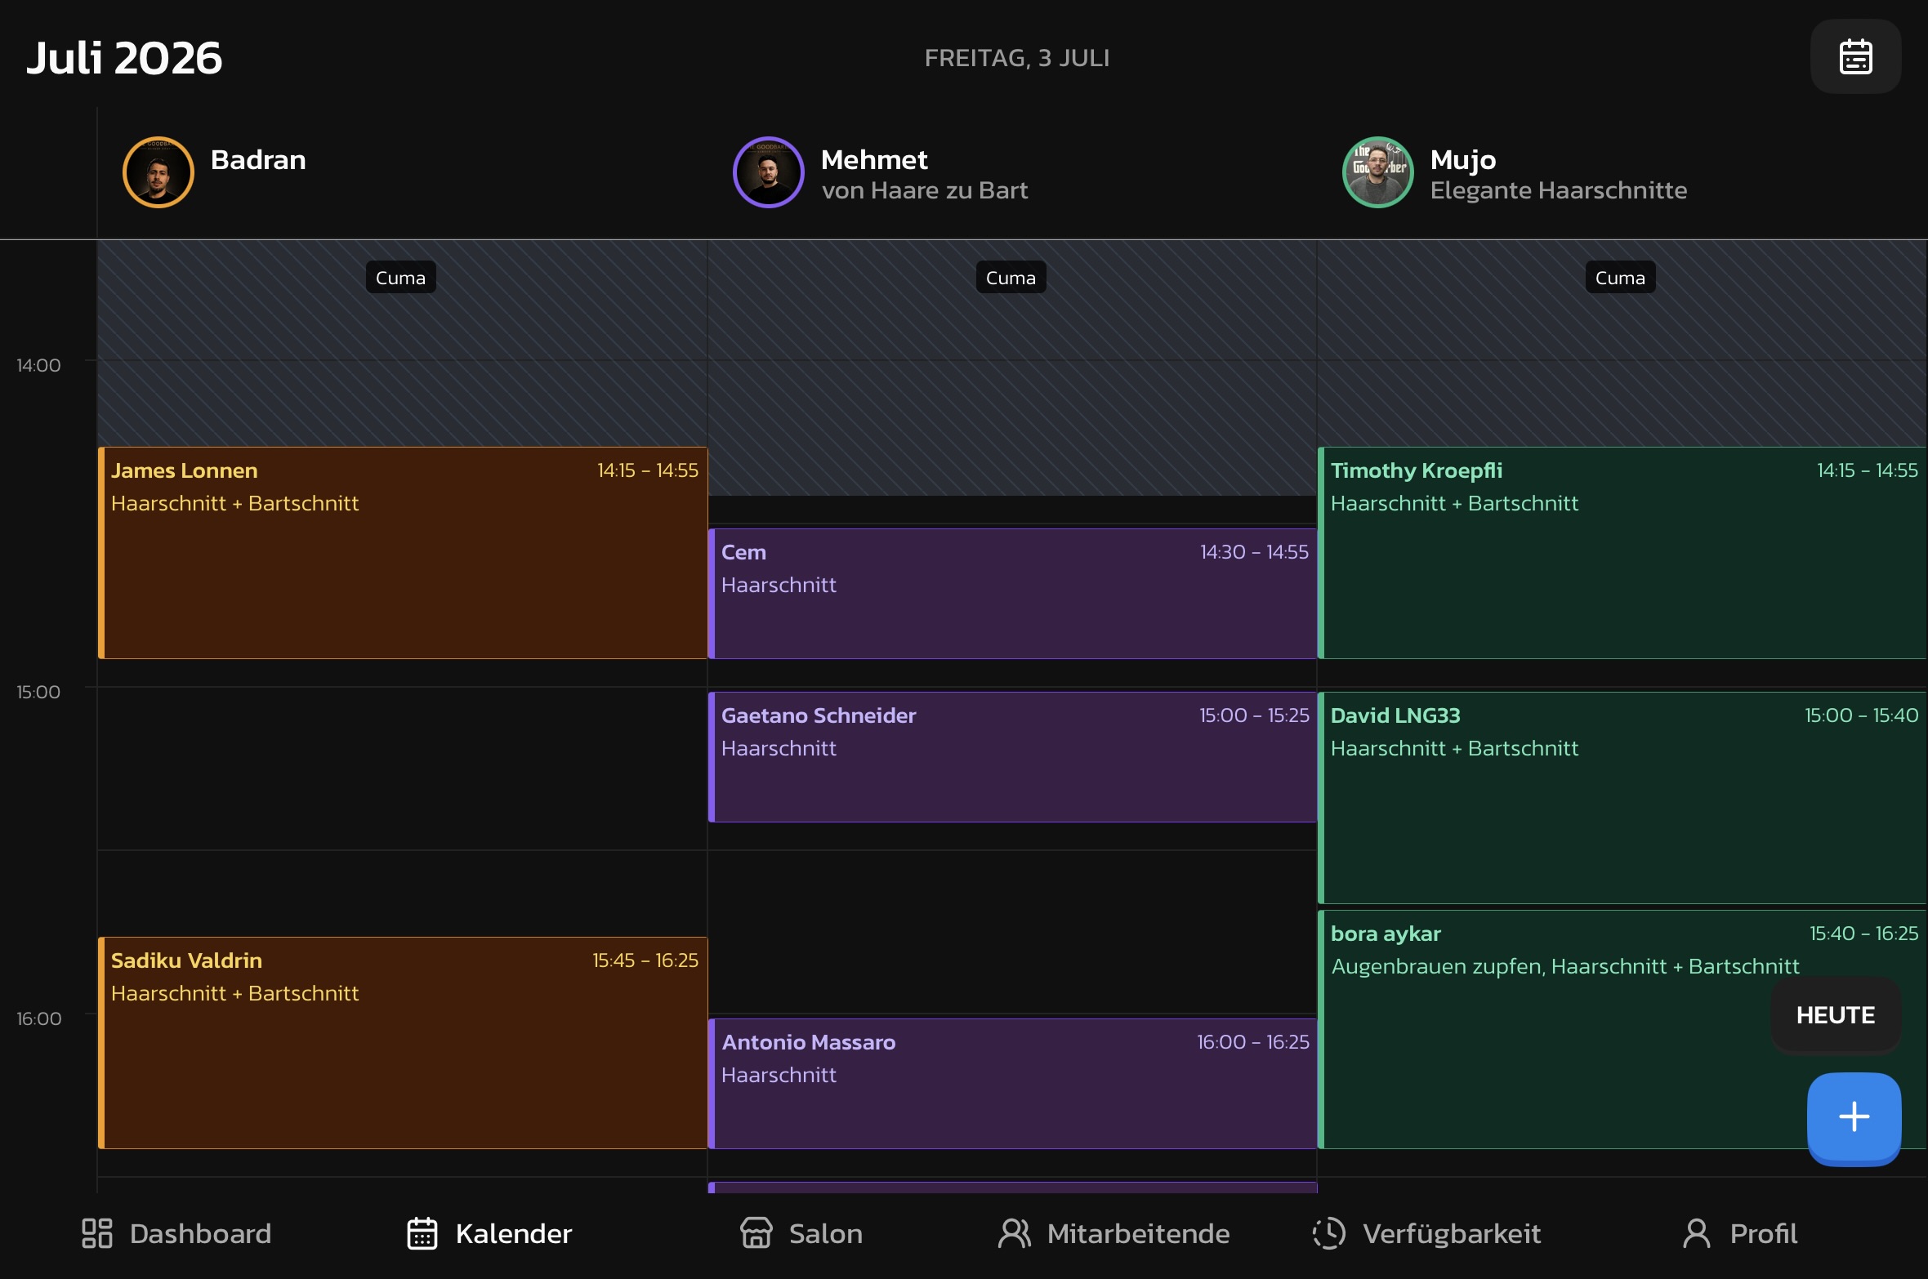Open David LNG33 appointment
Screen dimensions: 1928x1279
pos(1622,798)
